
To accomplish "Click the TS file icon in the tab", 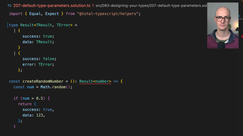I will click(9, 5).
